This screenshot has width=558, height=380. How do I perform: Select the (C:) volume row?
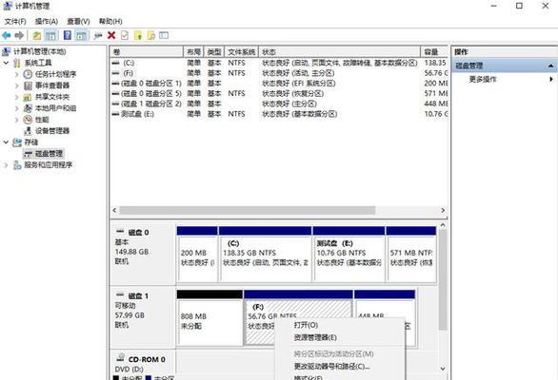pos(278,63)
